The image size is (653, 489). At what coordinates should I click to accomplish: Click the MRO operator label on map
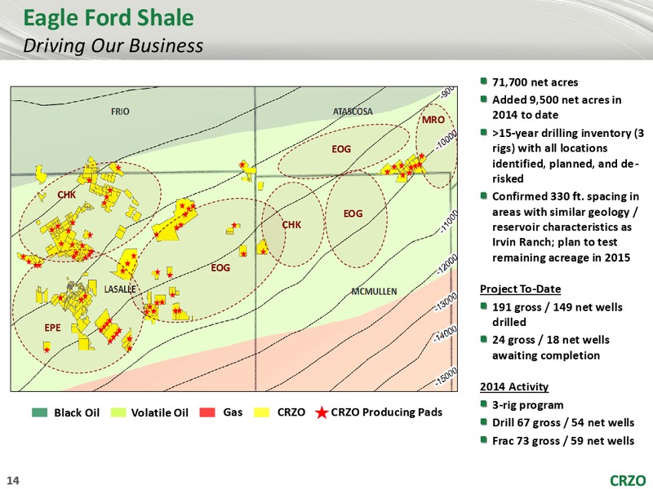point(433,120)
